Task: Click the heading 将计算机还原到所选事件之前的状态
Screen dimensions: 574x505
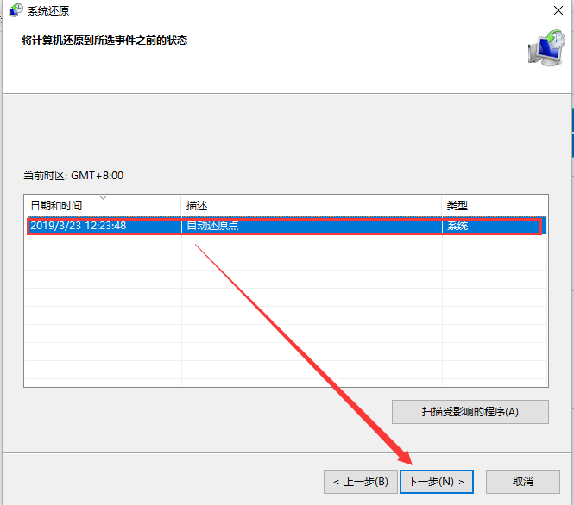Action: pos(104,41)
